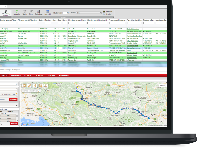Switch to the SERVISAI tab

pos(39,75)
